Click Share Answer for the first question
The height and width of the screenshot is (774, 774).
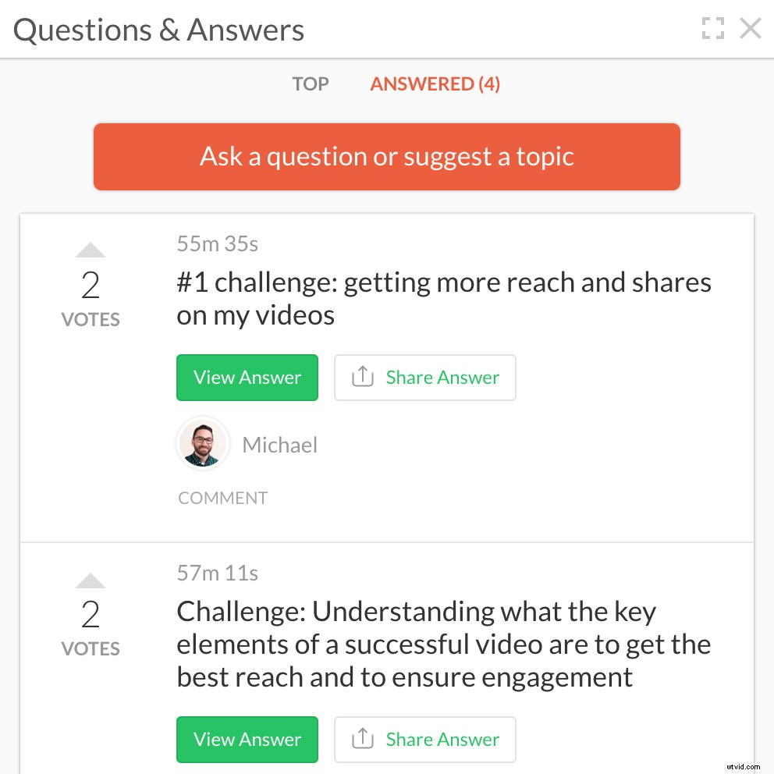click(425, 377)
